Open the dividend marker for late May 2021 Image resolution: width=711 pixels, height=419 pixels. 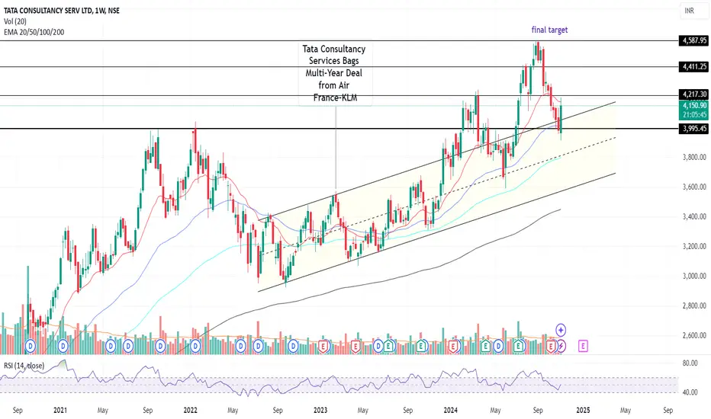click(x=110, y=347)
